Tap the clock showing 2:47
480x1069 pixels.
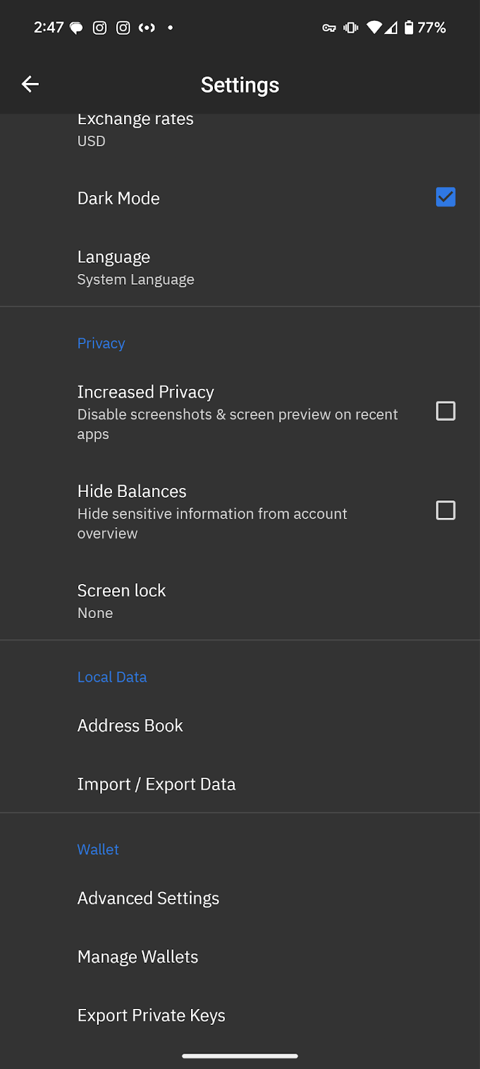coord(49,27)
